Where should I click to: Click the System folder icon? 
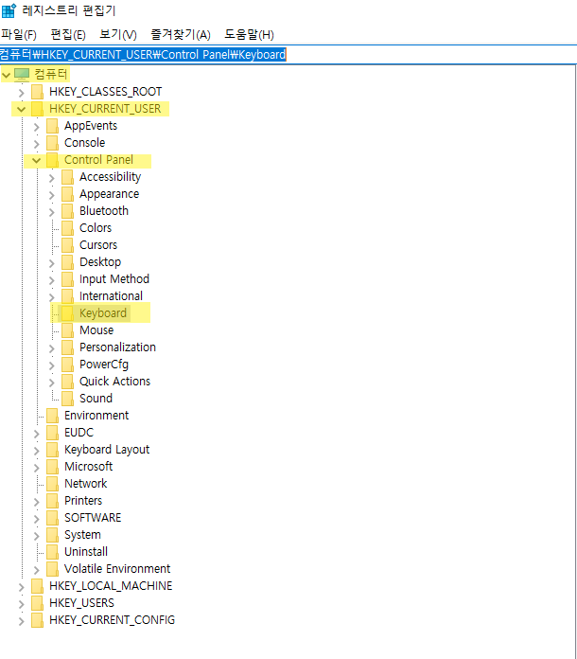coord(52,535)
